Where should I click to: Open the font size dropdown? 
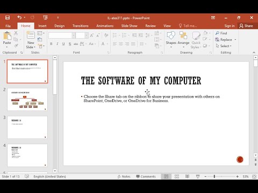(87, 35)
